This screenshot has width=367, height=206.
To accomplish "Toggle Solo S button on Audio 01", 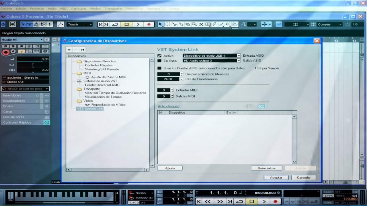I will point(13,46).
